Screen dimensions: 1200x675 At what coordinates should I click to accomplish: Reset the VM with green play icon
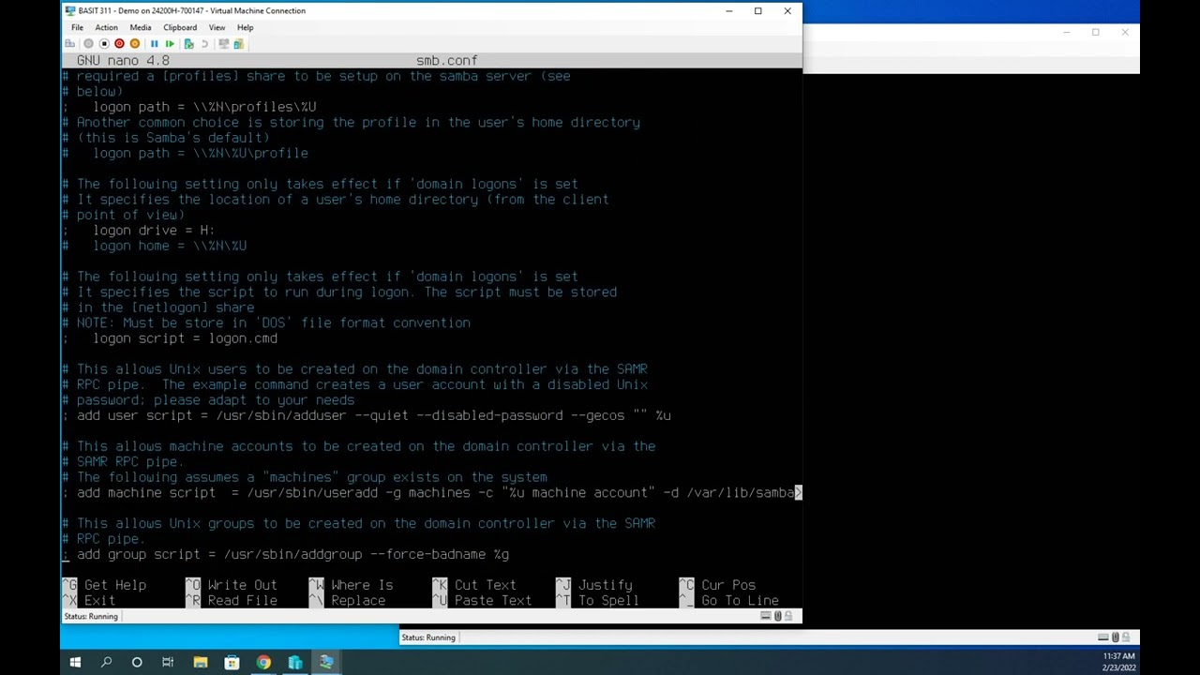tap(170, 44)
